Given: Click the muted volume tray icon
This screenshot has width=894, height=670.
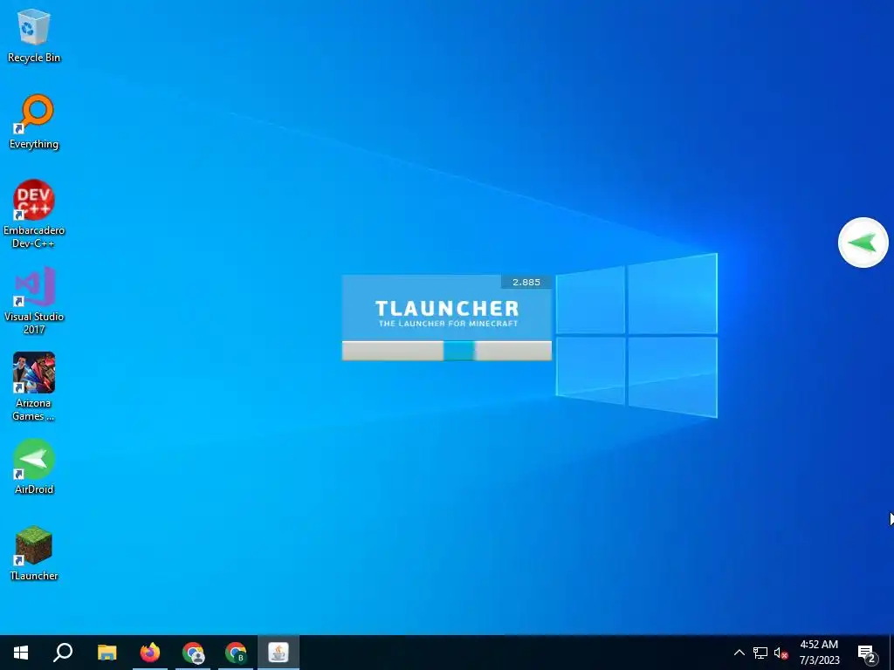Looking at the screenshot, I should click(x=781, y=653).
